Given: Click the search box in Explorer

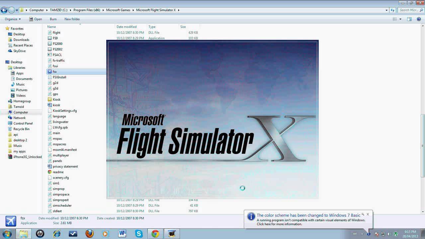Looking at the screenshot, I should coord(410,10).
